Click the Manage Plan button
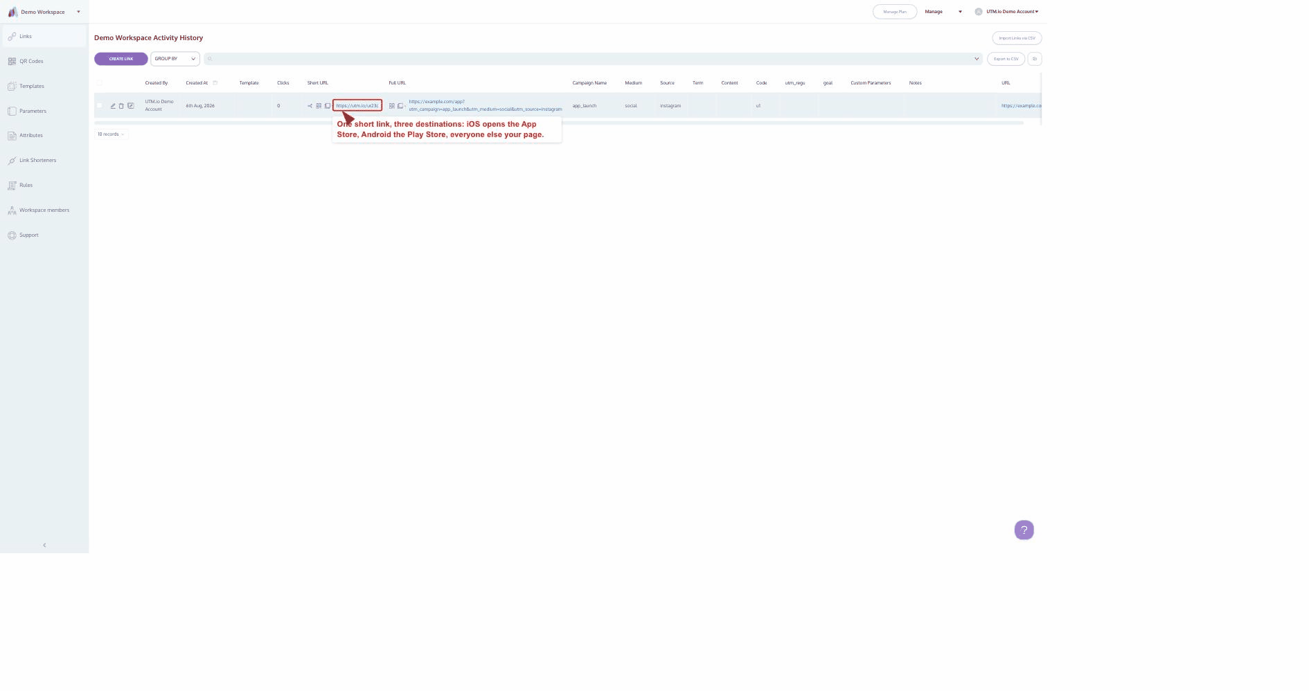Screen dimensions: 1309x691 tap(895, 12)
